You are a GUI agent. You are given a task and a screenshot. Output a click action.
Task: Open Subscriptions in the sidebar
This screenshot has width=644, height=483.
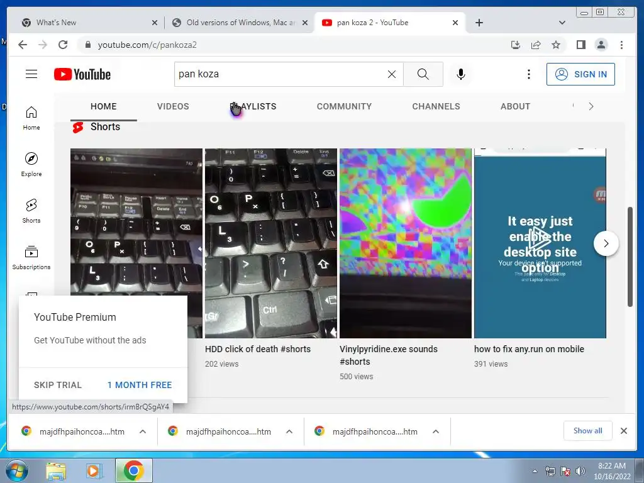[31, 257]
